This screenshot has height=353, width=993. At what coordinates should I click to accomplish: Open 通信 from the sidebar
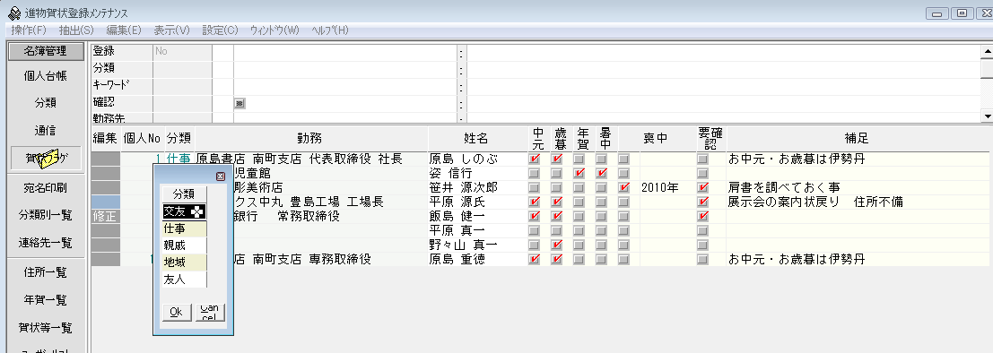point(45,131)
